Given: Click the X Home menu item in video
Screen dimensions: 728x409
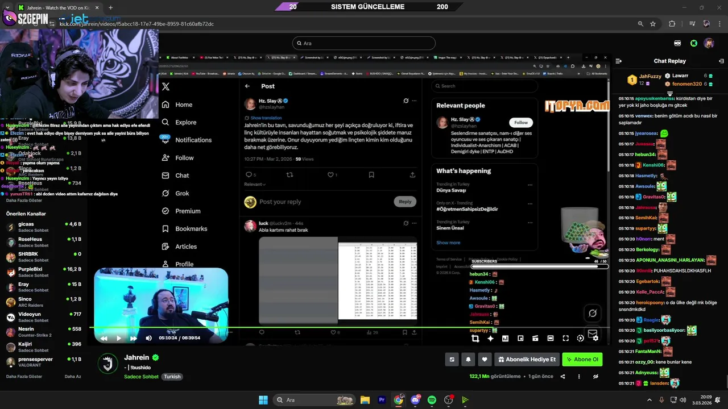Looking at the screenshot, I should tap(177, 105).
